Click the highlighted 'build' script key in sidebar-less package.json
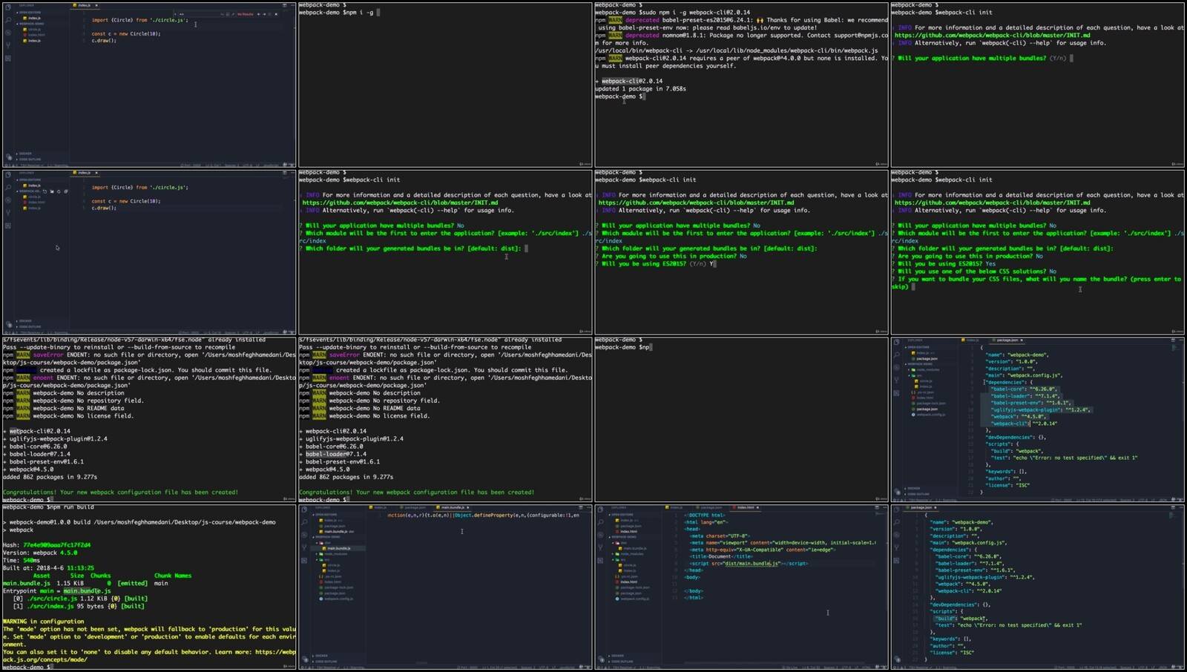The image size is (1187, 672). (945, 619)
